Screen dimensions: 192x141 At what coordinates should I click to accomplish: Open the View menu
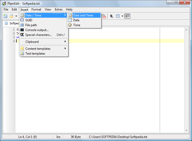click(48, 9)
